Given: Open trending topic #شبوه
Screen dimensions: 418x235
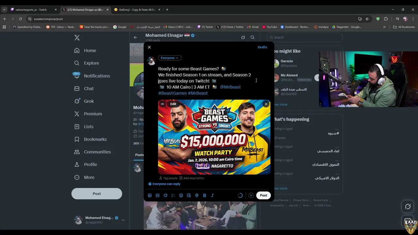Looking at the screenshot, I should tap(333, 133).
